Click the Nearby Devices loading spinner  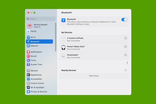point(126,70)
